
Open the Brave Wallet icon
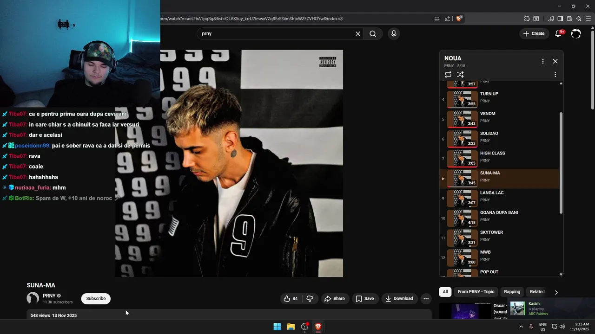pyautogui.click(x=569, y=19)
